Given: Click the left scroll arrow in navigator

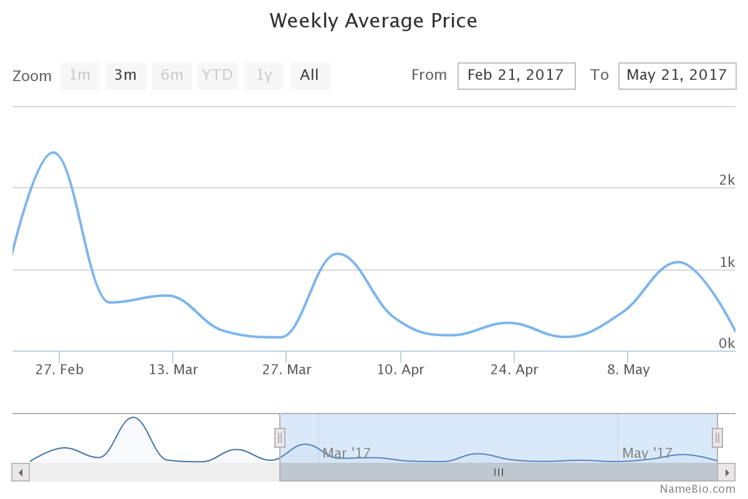Looking at the screenshot, I should point(21,472).
